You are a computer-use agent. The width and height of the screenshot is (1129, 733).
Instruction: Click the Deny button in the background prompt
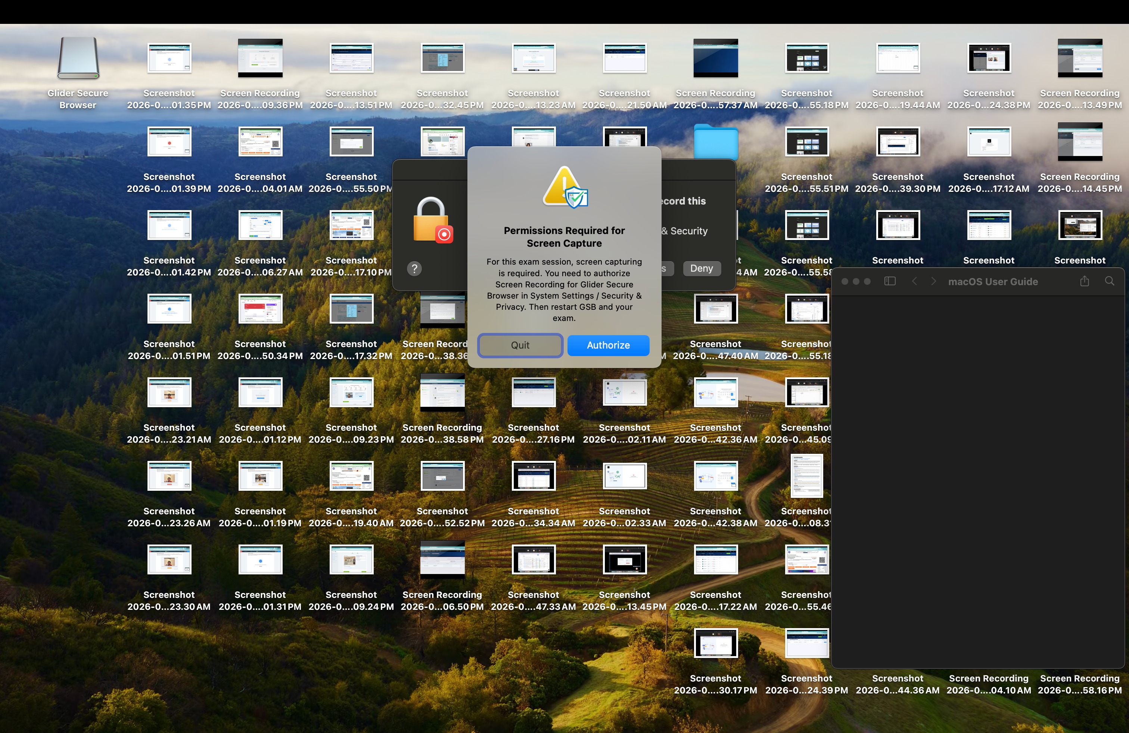coord(702,268)
